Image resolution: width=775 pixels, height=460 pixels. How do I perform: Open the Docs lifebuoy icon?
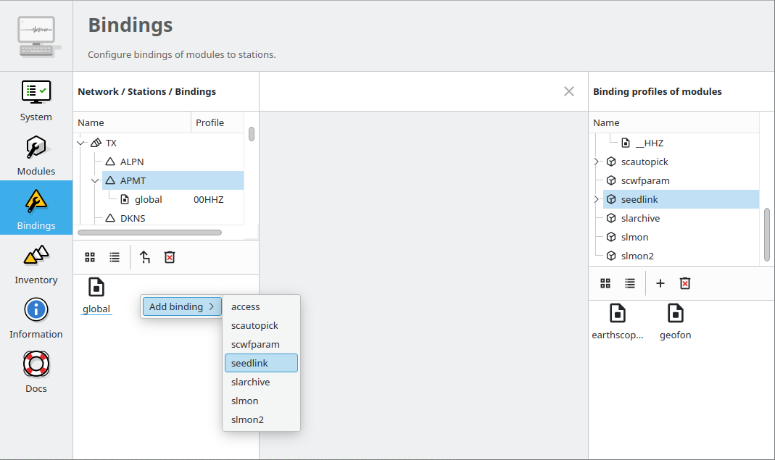36,364
